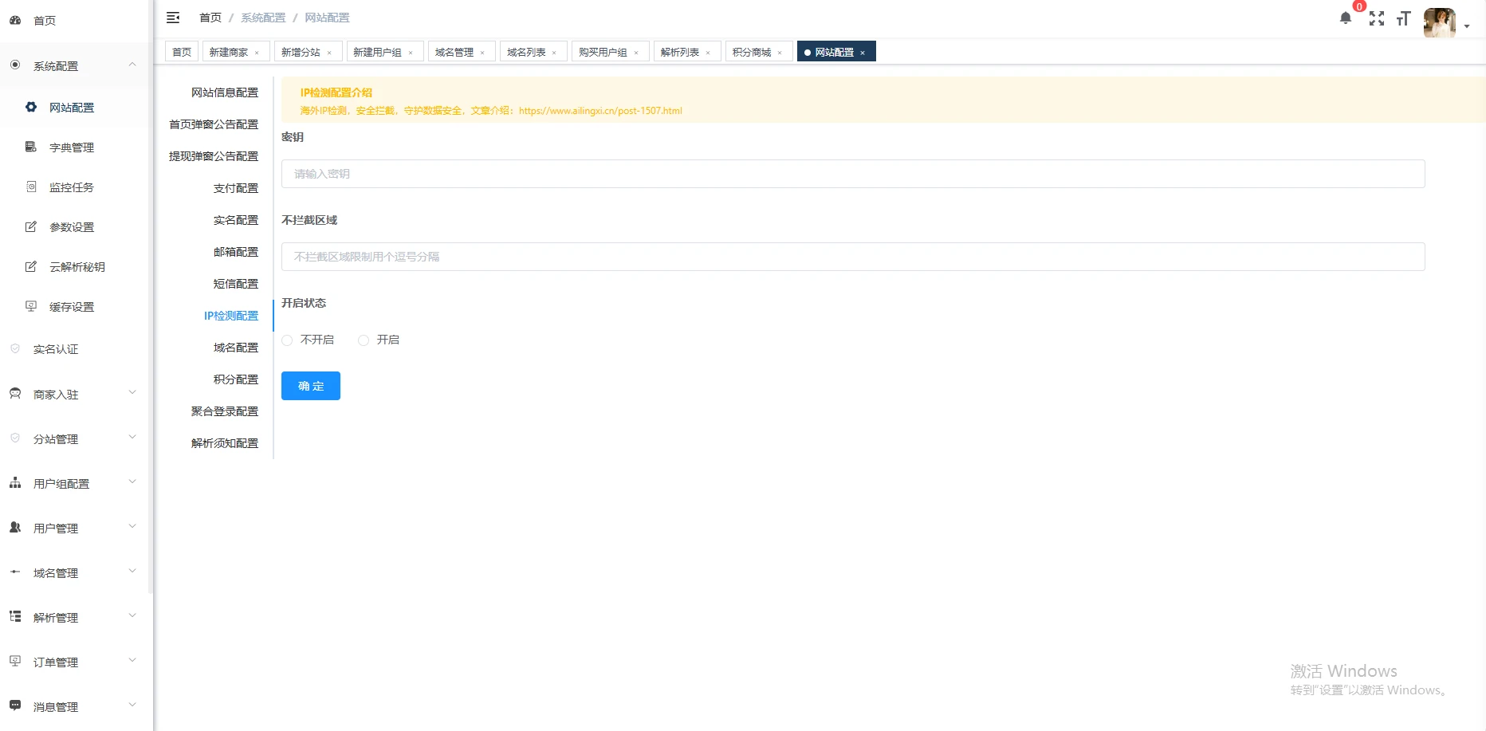Screen dimensions: 1486x731
Task: Click the 云解析秘钥 edit icon
Action: tap(31, 266)
